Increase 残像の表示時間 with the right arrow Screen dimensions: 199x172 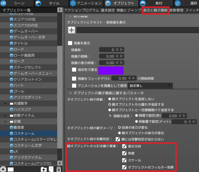pos(121,63)
